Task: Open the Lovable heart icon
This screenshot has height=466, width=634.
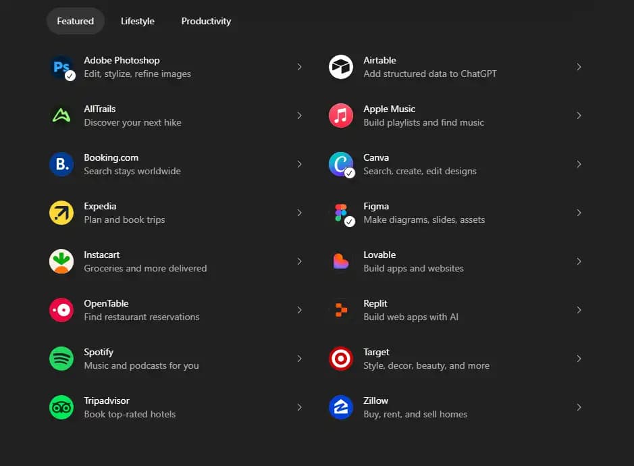Action: tap(341, 261)
